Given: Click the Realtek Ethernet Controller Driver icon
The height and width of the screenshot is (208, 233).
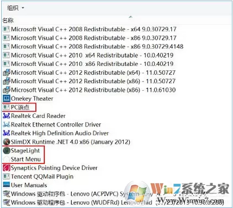Looking at the screenshot, I should [x=6, y=124].
